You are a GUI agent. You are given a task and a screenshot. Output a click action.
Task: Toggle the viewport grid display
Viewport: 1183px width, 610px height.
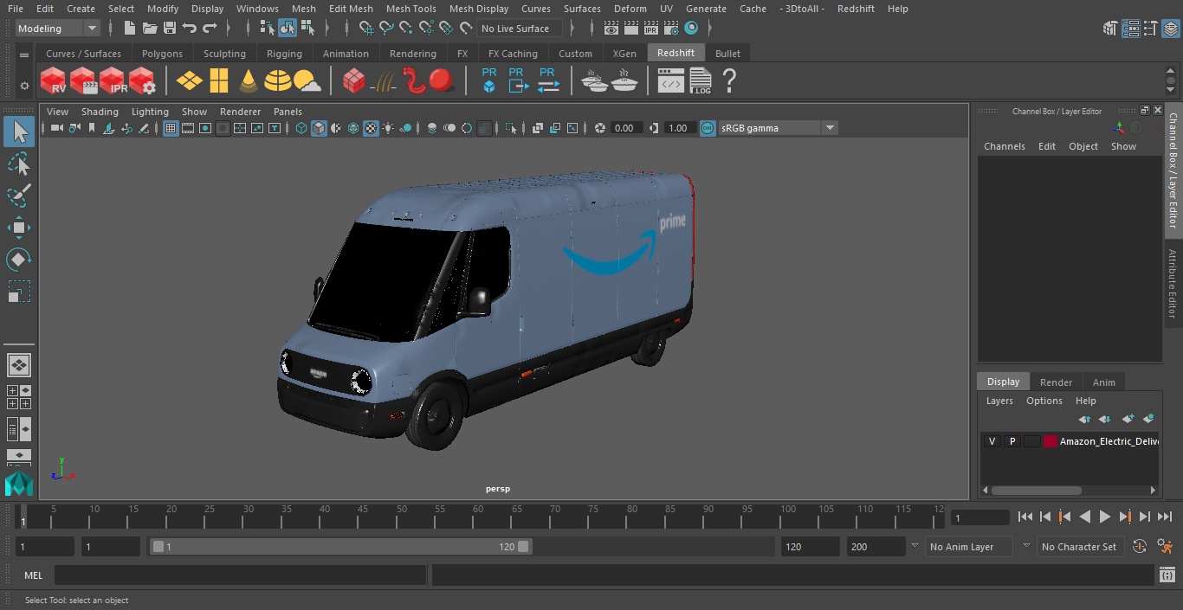point(171,128)
